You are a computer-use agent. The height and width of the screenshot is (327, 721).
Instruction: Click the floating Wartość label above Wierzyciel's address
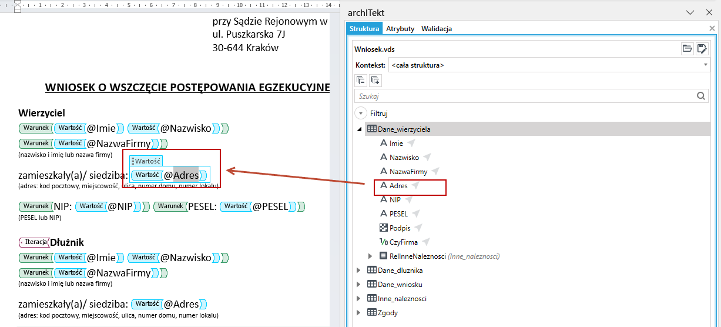146,161
